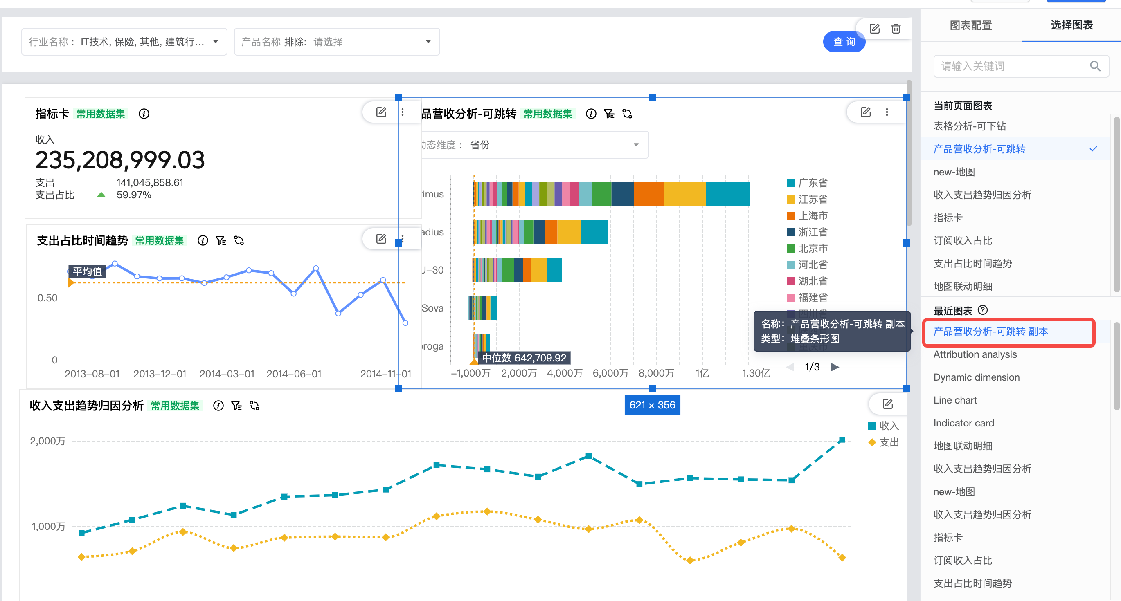Show info icon of 产品营收分析-可跳转 chart
Screen dimensions: 1121x601
pos(590,114)
